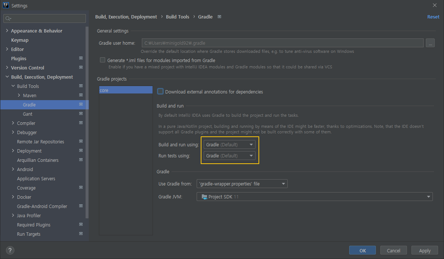Open the Build and run using dropdown
This screenshot has width=444, height=259.
(x=229, y=144)
